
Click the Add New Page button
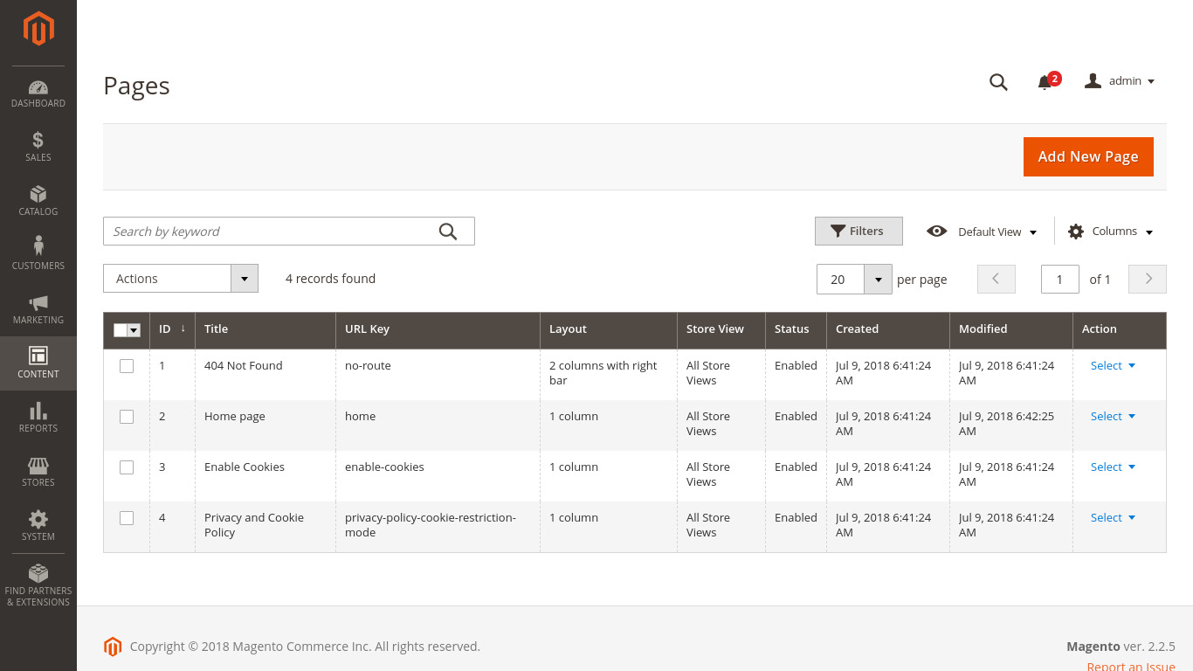pos(1088,157)
